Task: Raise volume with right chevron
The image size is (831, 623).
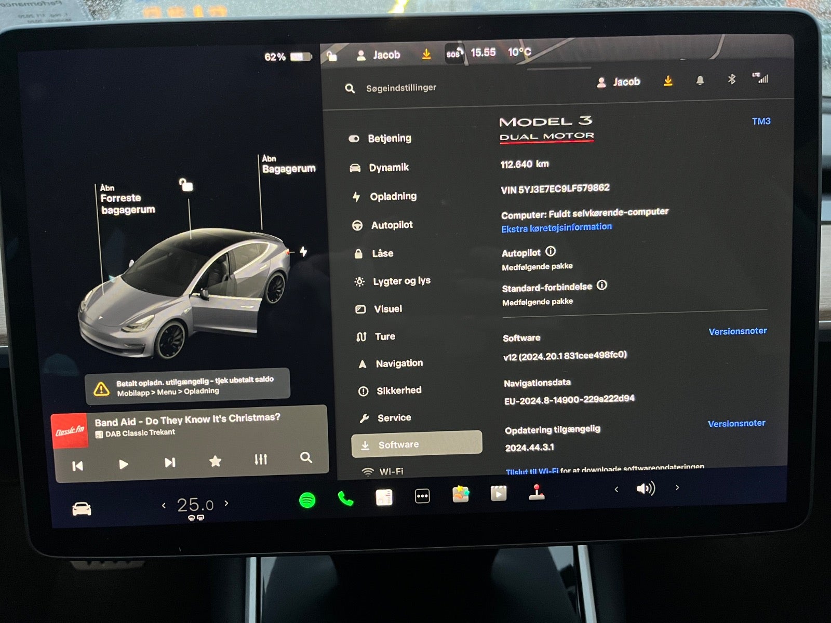Action: 677,487
